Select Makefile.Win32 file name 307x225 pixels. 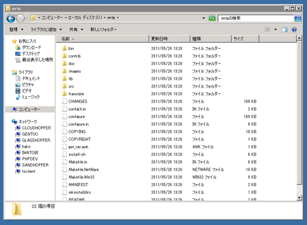point(81,177)
